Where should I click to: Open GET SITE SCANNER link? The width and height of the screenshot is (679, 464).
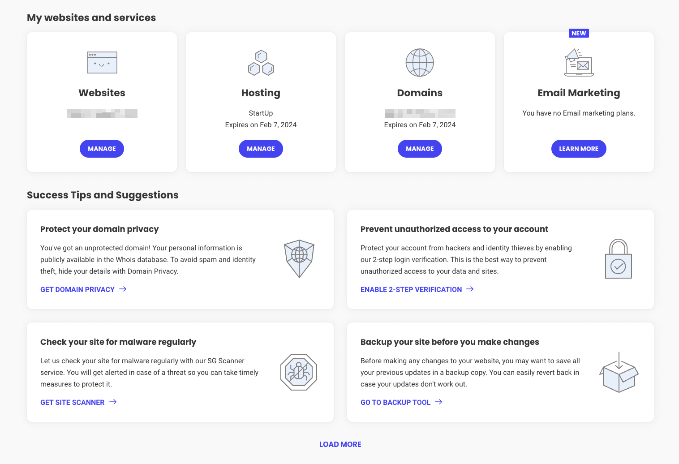coord(72,402)
